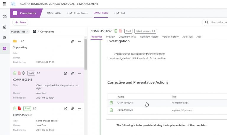Open the app launcher grid icon

[4, 4]
